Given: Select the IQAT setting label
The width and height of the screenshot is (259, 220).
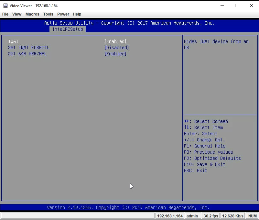Looking at the screenshot, I should (x=13, y=41).
